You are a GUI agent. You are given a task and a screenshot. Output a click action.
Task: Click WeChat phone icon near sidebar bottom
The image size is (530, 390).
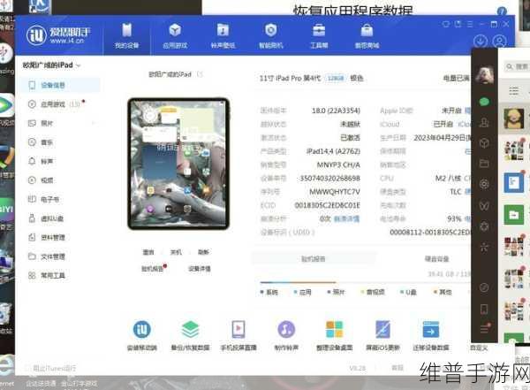click(484, 309)
